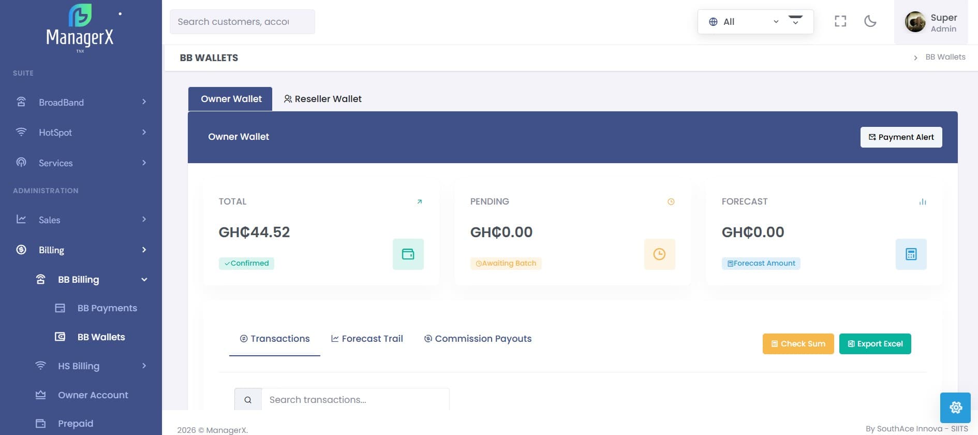Focus the Search customers field
Screen dimensions: 978x435
[x=242, y=22]
